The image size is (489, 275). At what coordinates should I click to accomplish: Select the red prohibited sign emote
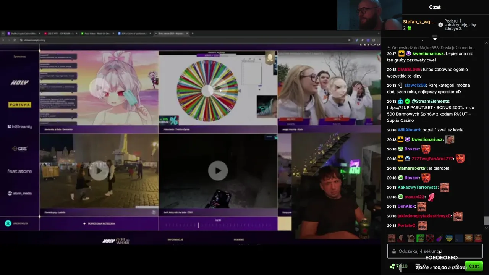pyautogui.click(x=430, y=238)
